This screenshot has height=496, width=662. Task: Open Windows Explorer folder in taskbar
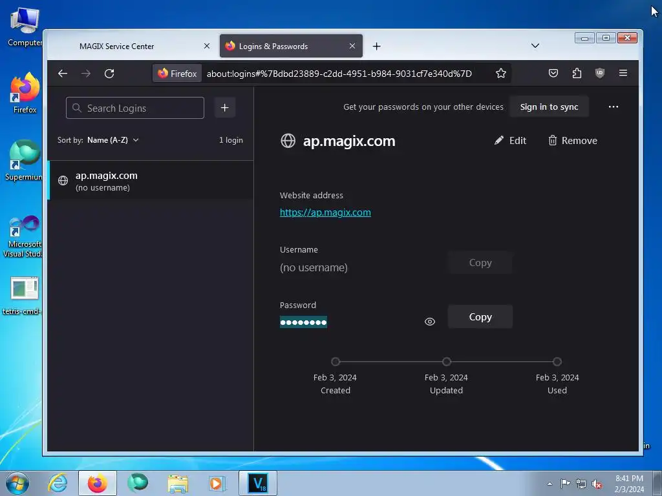point(178,483)
